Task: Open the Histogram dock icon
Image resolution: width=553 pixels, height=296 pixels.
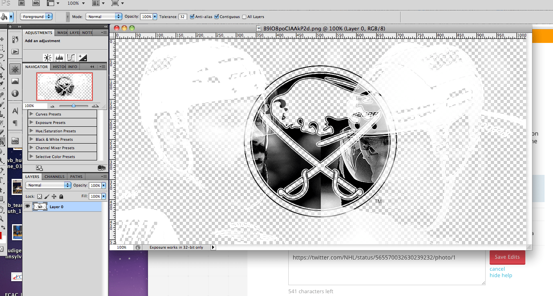Action: tap(15, 81)
